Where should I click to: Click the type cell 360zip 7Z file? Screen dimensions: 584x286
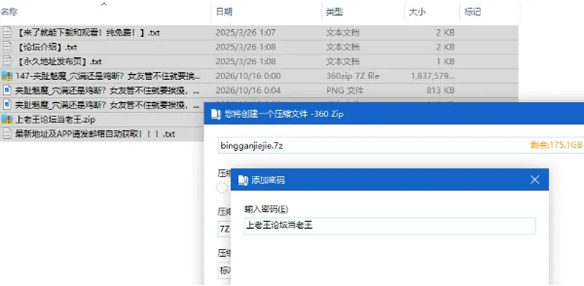coord(353,76)
